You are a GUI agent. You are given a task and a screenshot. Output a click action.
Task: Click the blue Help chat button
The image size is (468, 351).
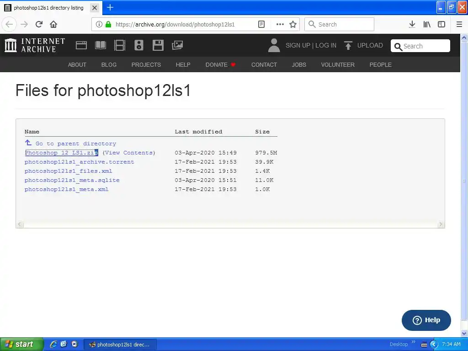click(x=426, y=320)
